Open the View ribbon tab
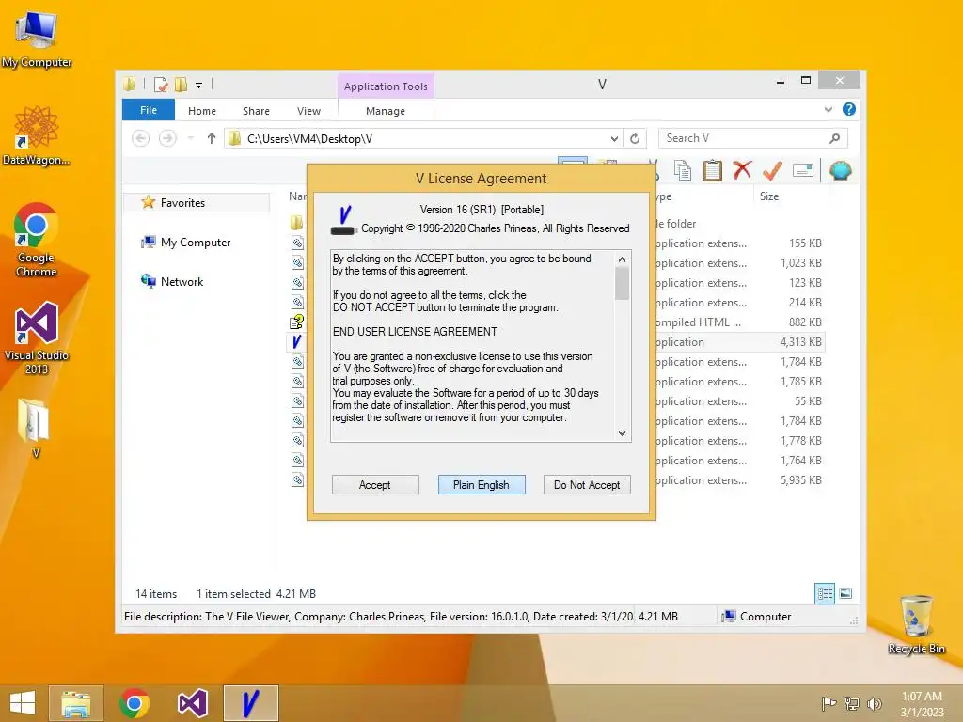The width and height of the screenshot is (963, 722). [308, 111]
